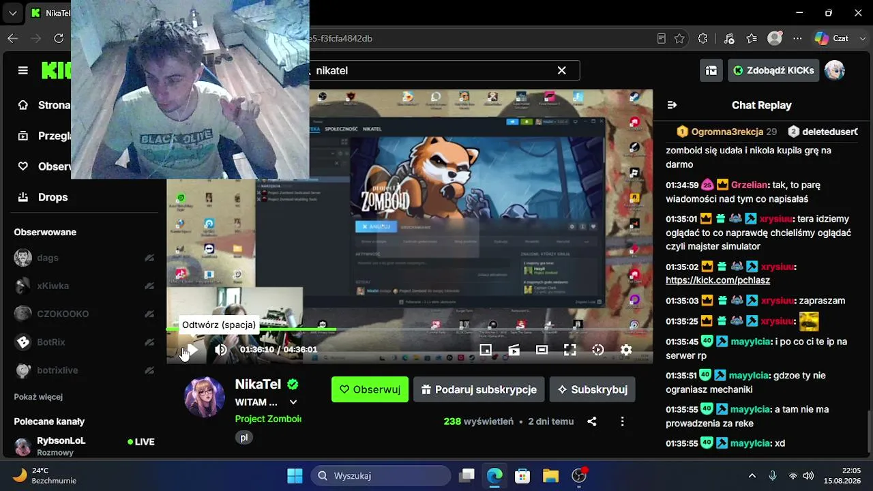Viewport: 873px width, 491px height.
Task: Open more options beside share icon
Action: [x=622, y=421]
